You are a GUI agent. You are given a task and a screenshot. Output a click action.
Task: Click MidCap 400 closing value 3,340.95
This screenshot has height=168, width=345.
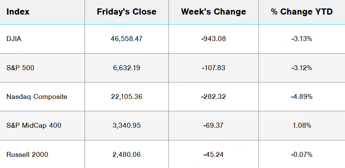127,125
